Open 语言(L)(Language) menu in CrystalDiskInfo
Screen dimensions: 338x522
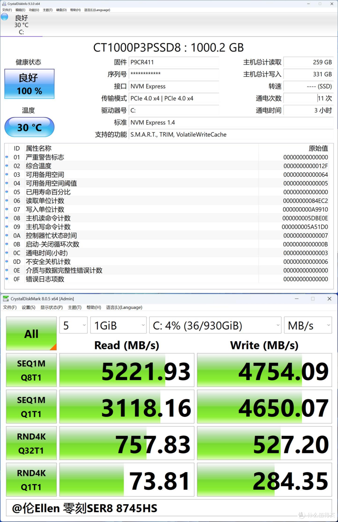tap(97, 10)
